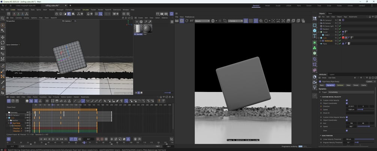
Task: Select linear interpolation icon in timeline toolbar
Action: click(x=75, y=101)
